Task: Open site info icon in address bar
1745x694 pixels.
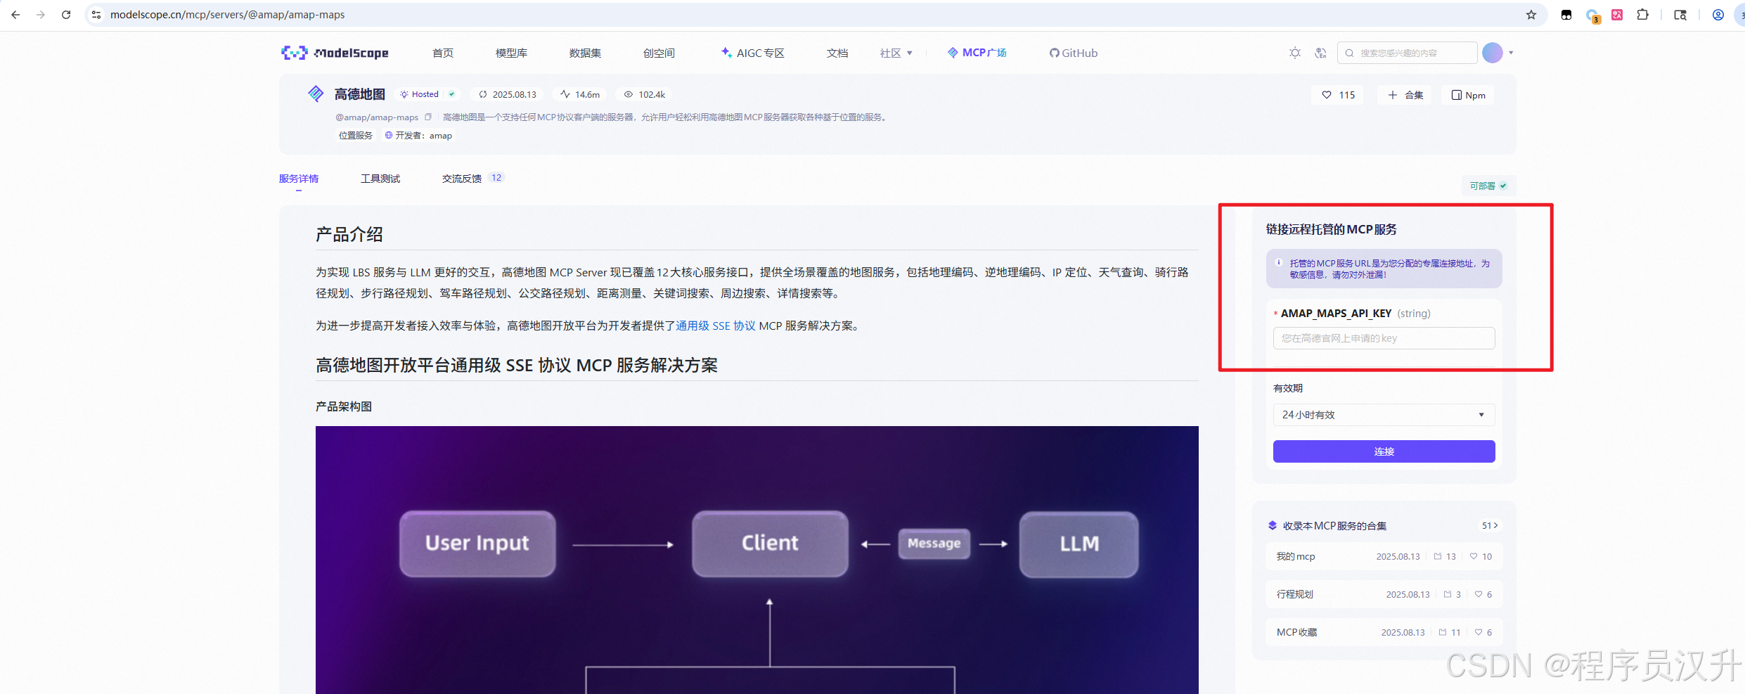Action: (x=97, y=14)
